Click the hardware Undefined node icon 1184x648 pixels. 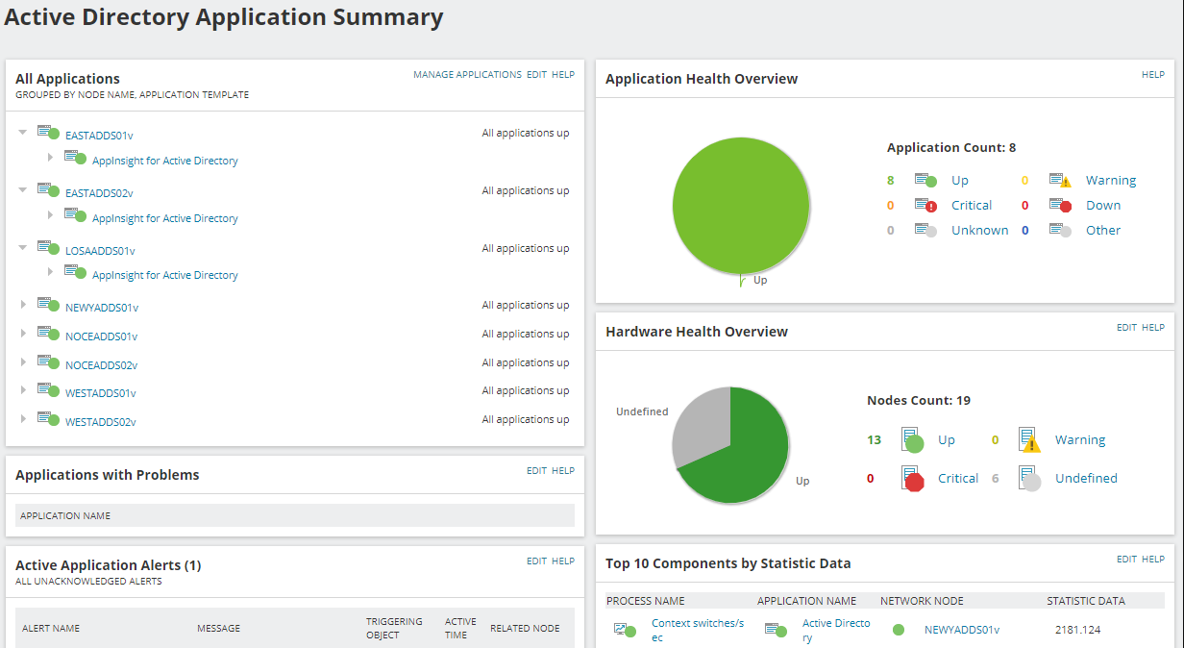click(x=1030, y=479)
